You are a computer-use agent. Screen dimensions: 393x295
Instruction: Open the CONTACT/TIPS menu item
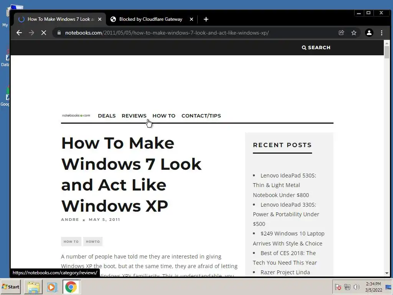[x=201, y=116]
